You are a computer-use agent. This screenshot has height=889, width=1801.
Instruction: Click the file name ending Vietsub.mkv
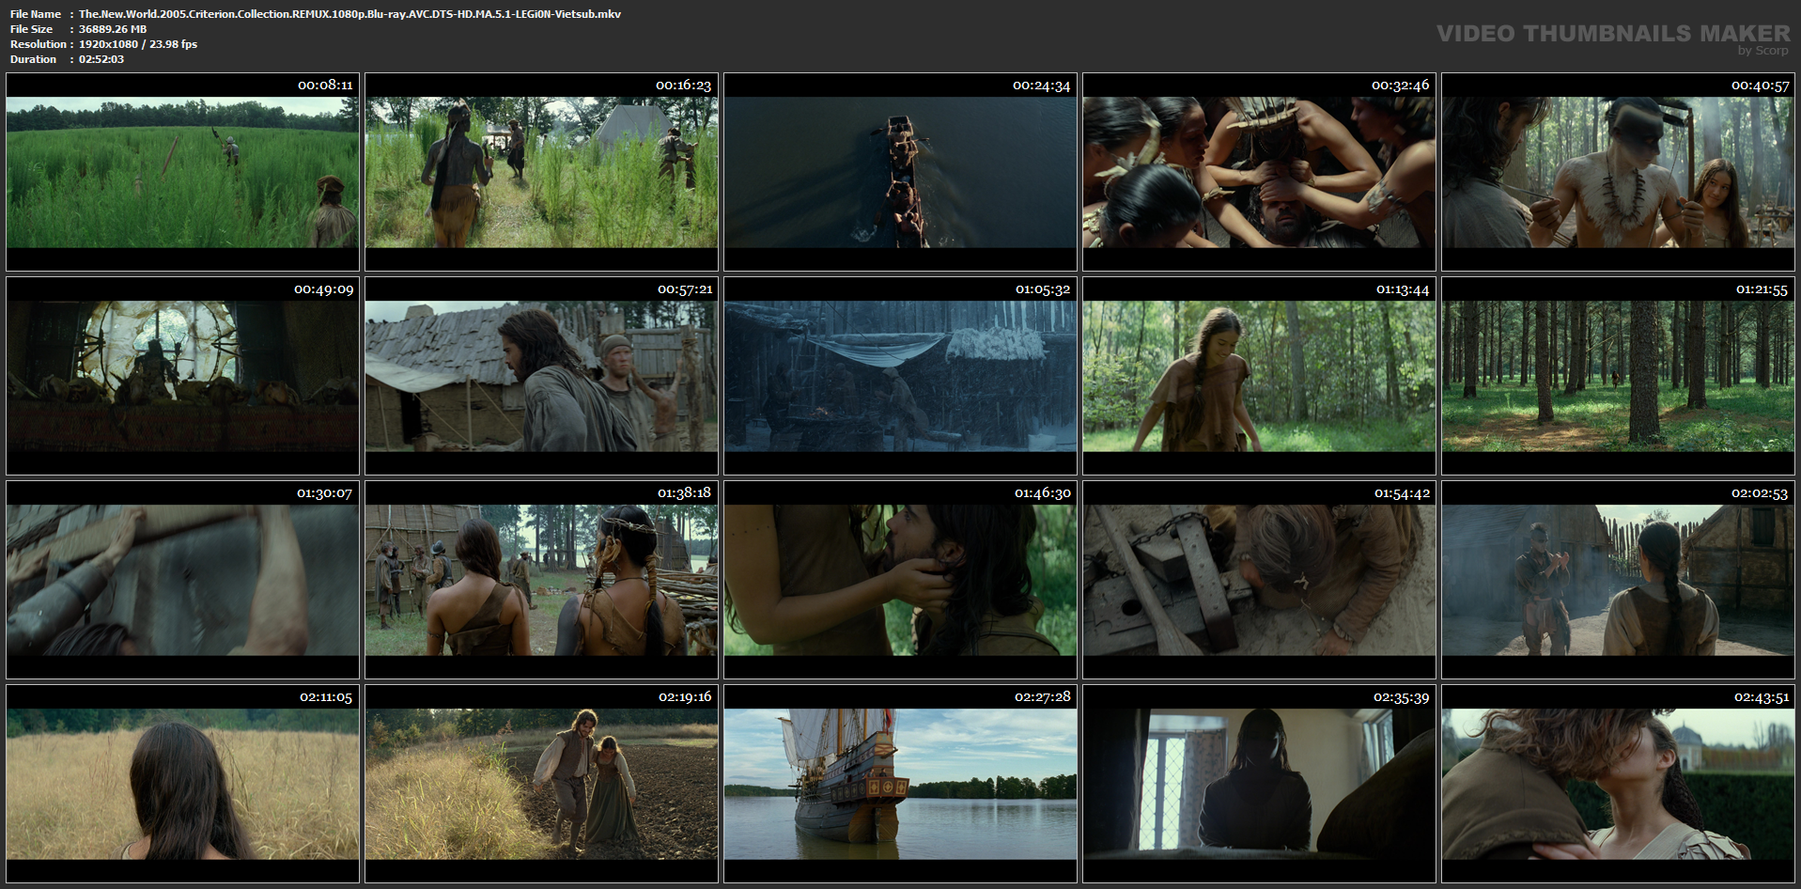click(349, 14)
